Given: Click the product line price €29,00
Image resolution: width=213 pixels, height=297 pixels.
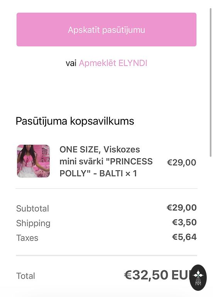Looking at the screenshot, I should (182, 162).
